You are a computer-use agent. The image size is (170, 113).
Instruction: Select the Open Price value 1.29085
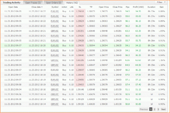pos(104,70)
